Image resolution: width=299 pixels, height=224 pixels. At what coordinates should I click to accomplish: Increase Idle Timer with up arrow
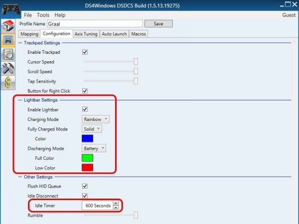coord(116,203)
